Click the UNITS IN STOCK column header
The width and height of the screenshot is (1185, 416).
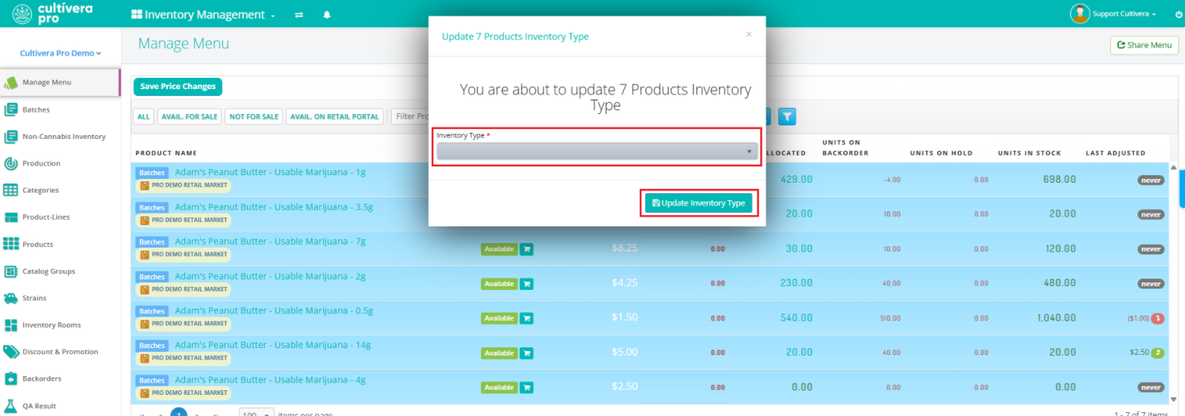click(x=1029, y=153)
